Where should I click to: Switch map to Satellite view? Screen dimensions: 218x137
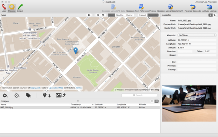click(x=120, y=15)
